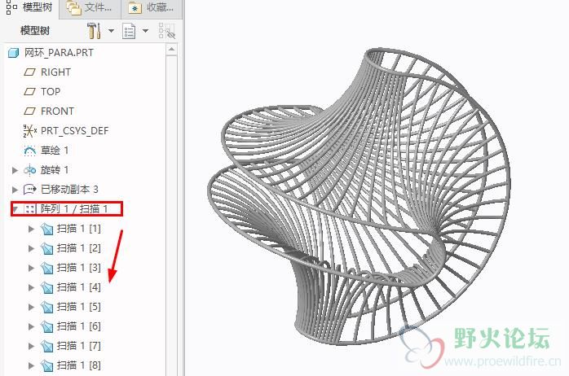Click the model tree scroll-up arrow
Image resolution: width=569 pixels, height=376 pixels.
[172, 50]
